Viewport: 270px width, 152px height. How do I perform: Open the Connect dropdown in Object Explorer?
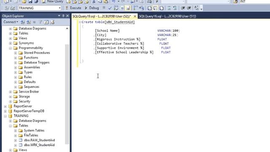click(x=11, y=22)
